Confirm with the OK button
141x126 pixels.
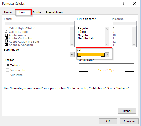108,121
